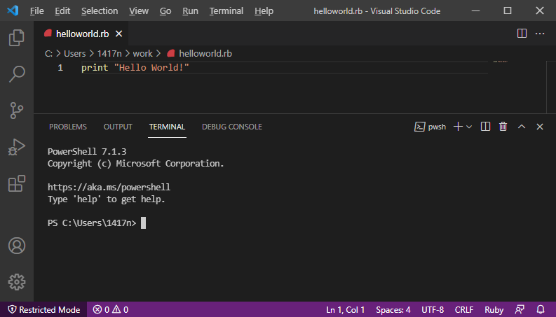Open the Run and Debug view
Screen dimensions: 556x317
16,147
